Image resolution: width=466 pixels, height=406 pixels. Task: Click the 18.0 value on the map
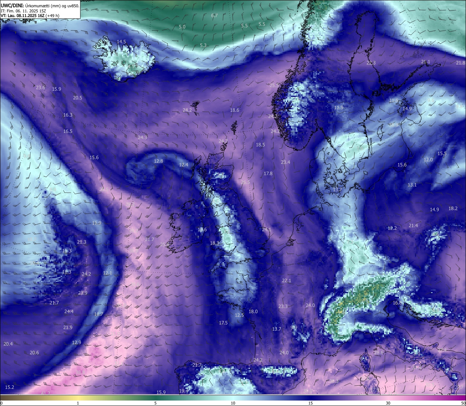(x=253, y=311)
